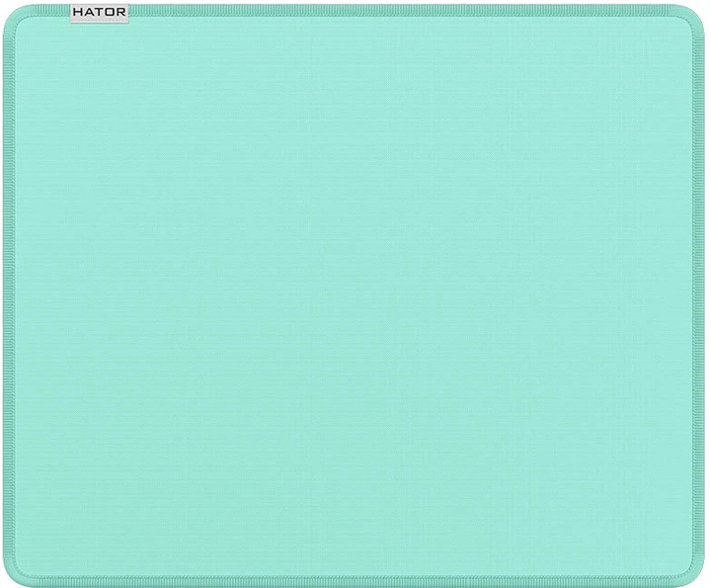Click pad surface just below HATOR tag
Viewport: 711px width, 588px height.
[100, 40]
